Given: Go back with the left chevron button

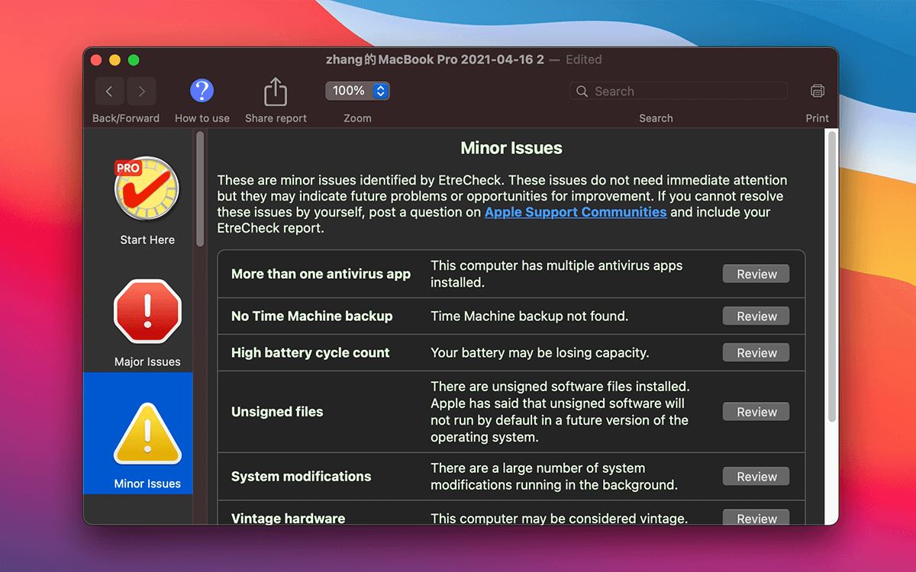Looking at the screenshot, I should pyautogui.click(x=109, y=92).
